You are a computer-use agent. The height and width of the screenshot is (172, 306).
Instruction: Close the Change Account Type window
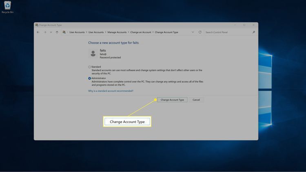pos(253,25)
